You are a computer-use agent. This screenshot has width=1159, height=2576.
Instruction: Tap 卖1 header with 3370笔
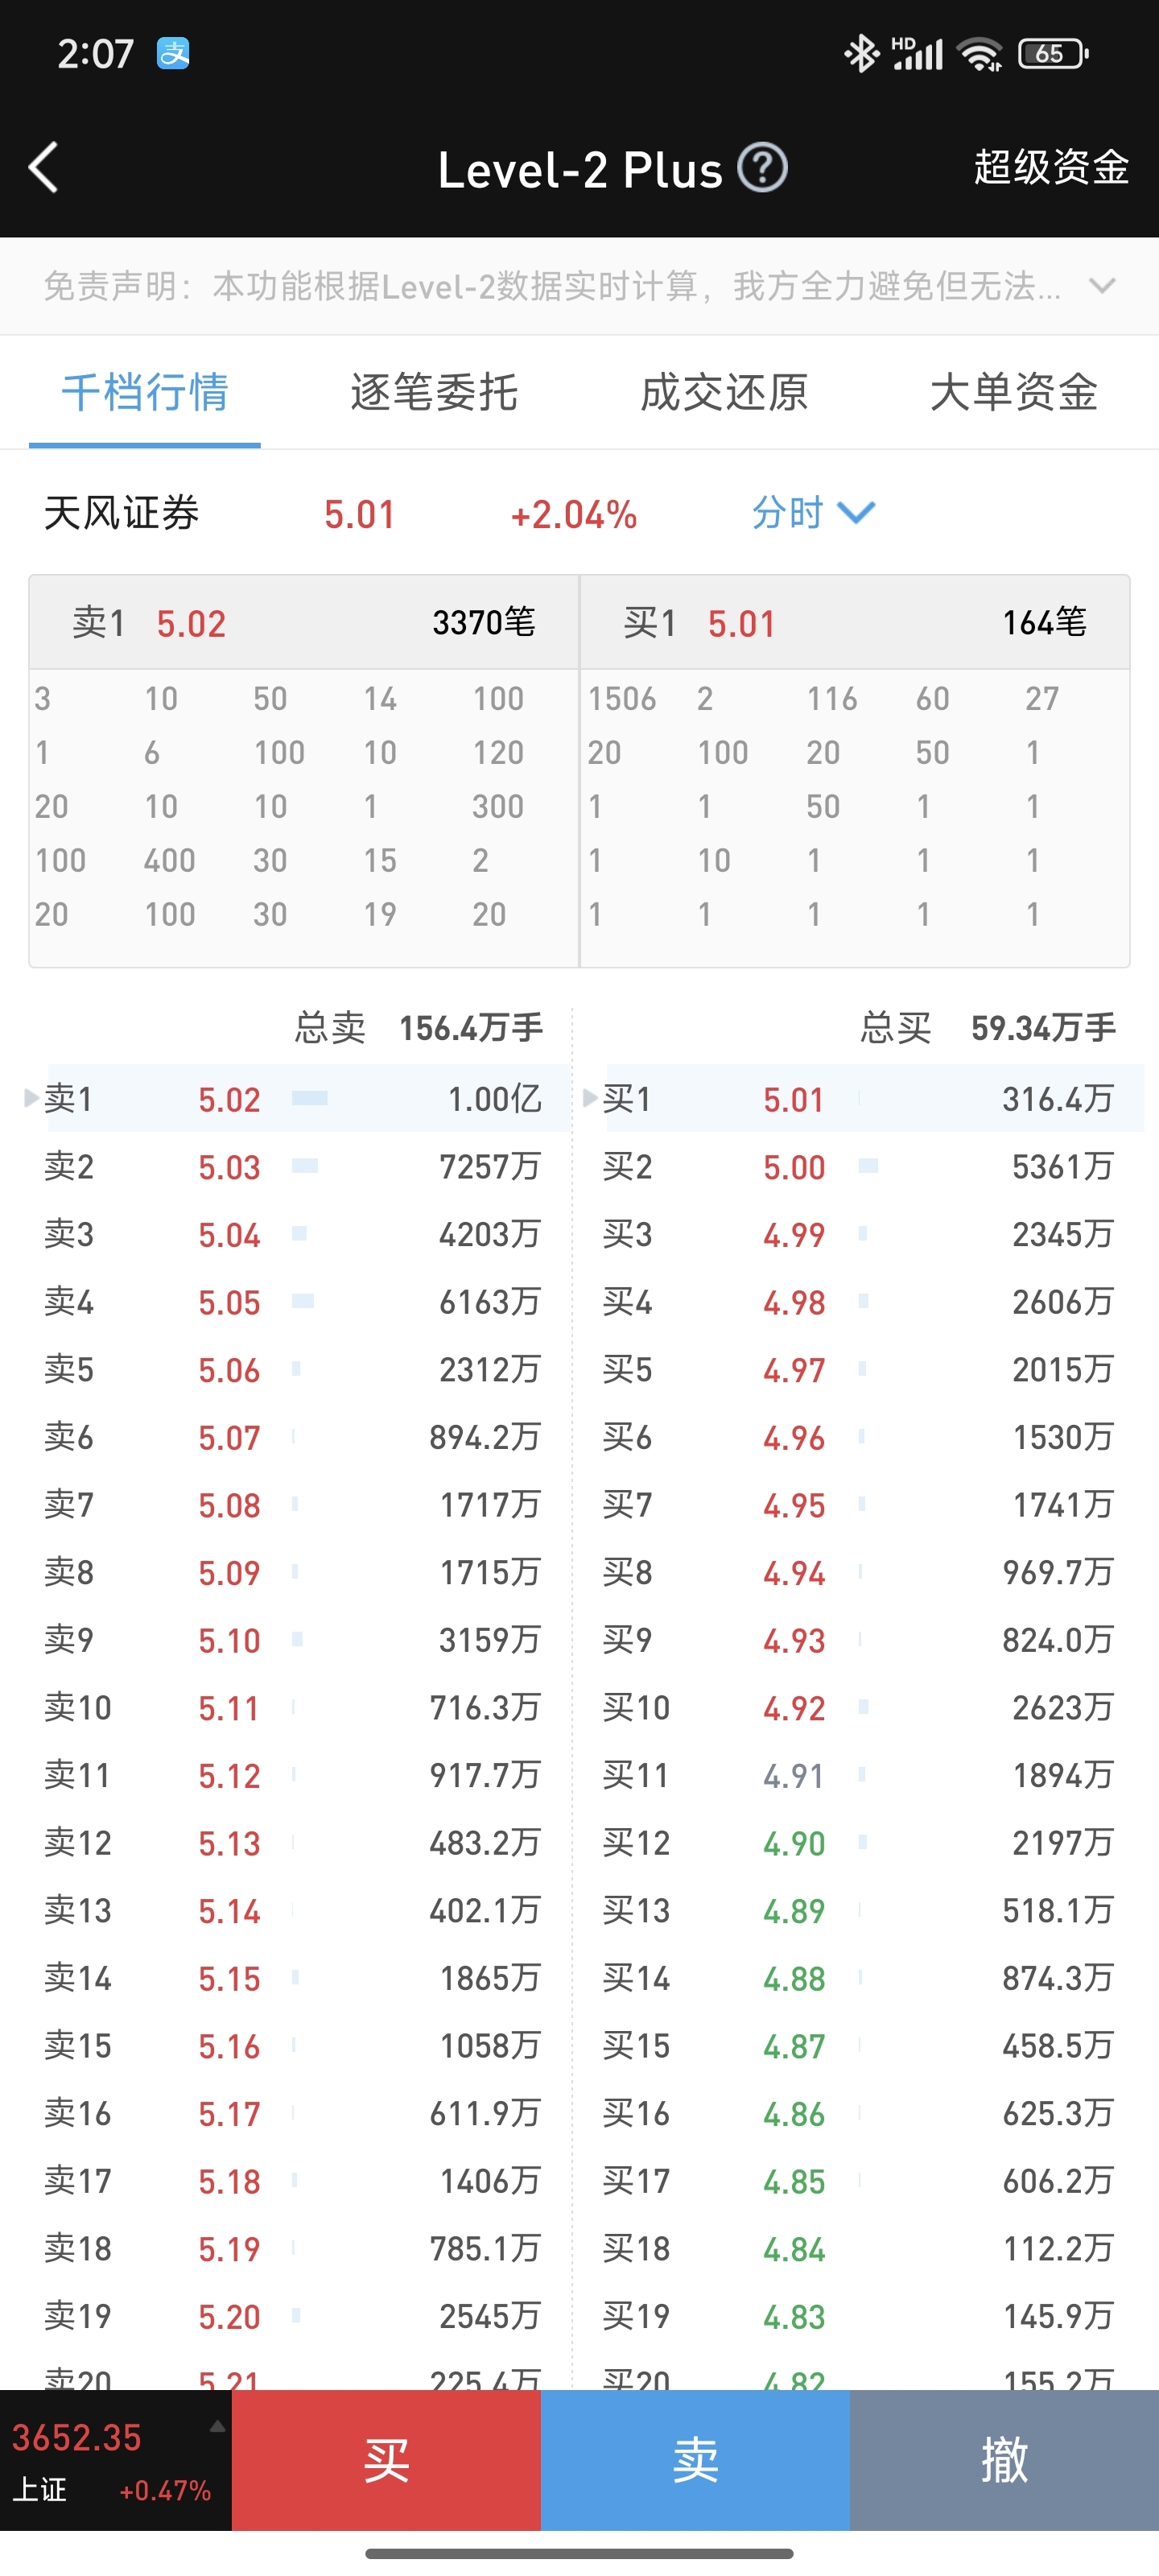tap(304, 622)
